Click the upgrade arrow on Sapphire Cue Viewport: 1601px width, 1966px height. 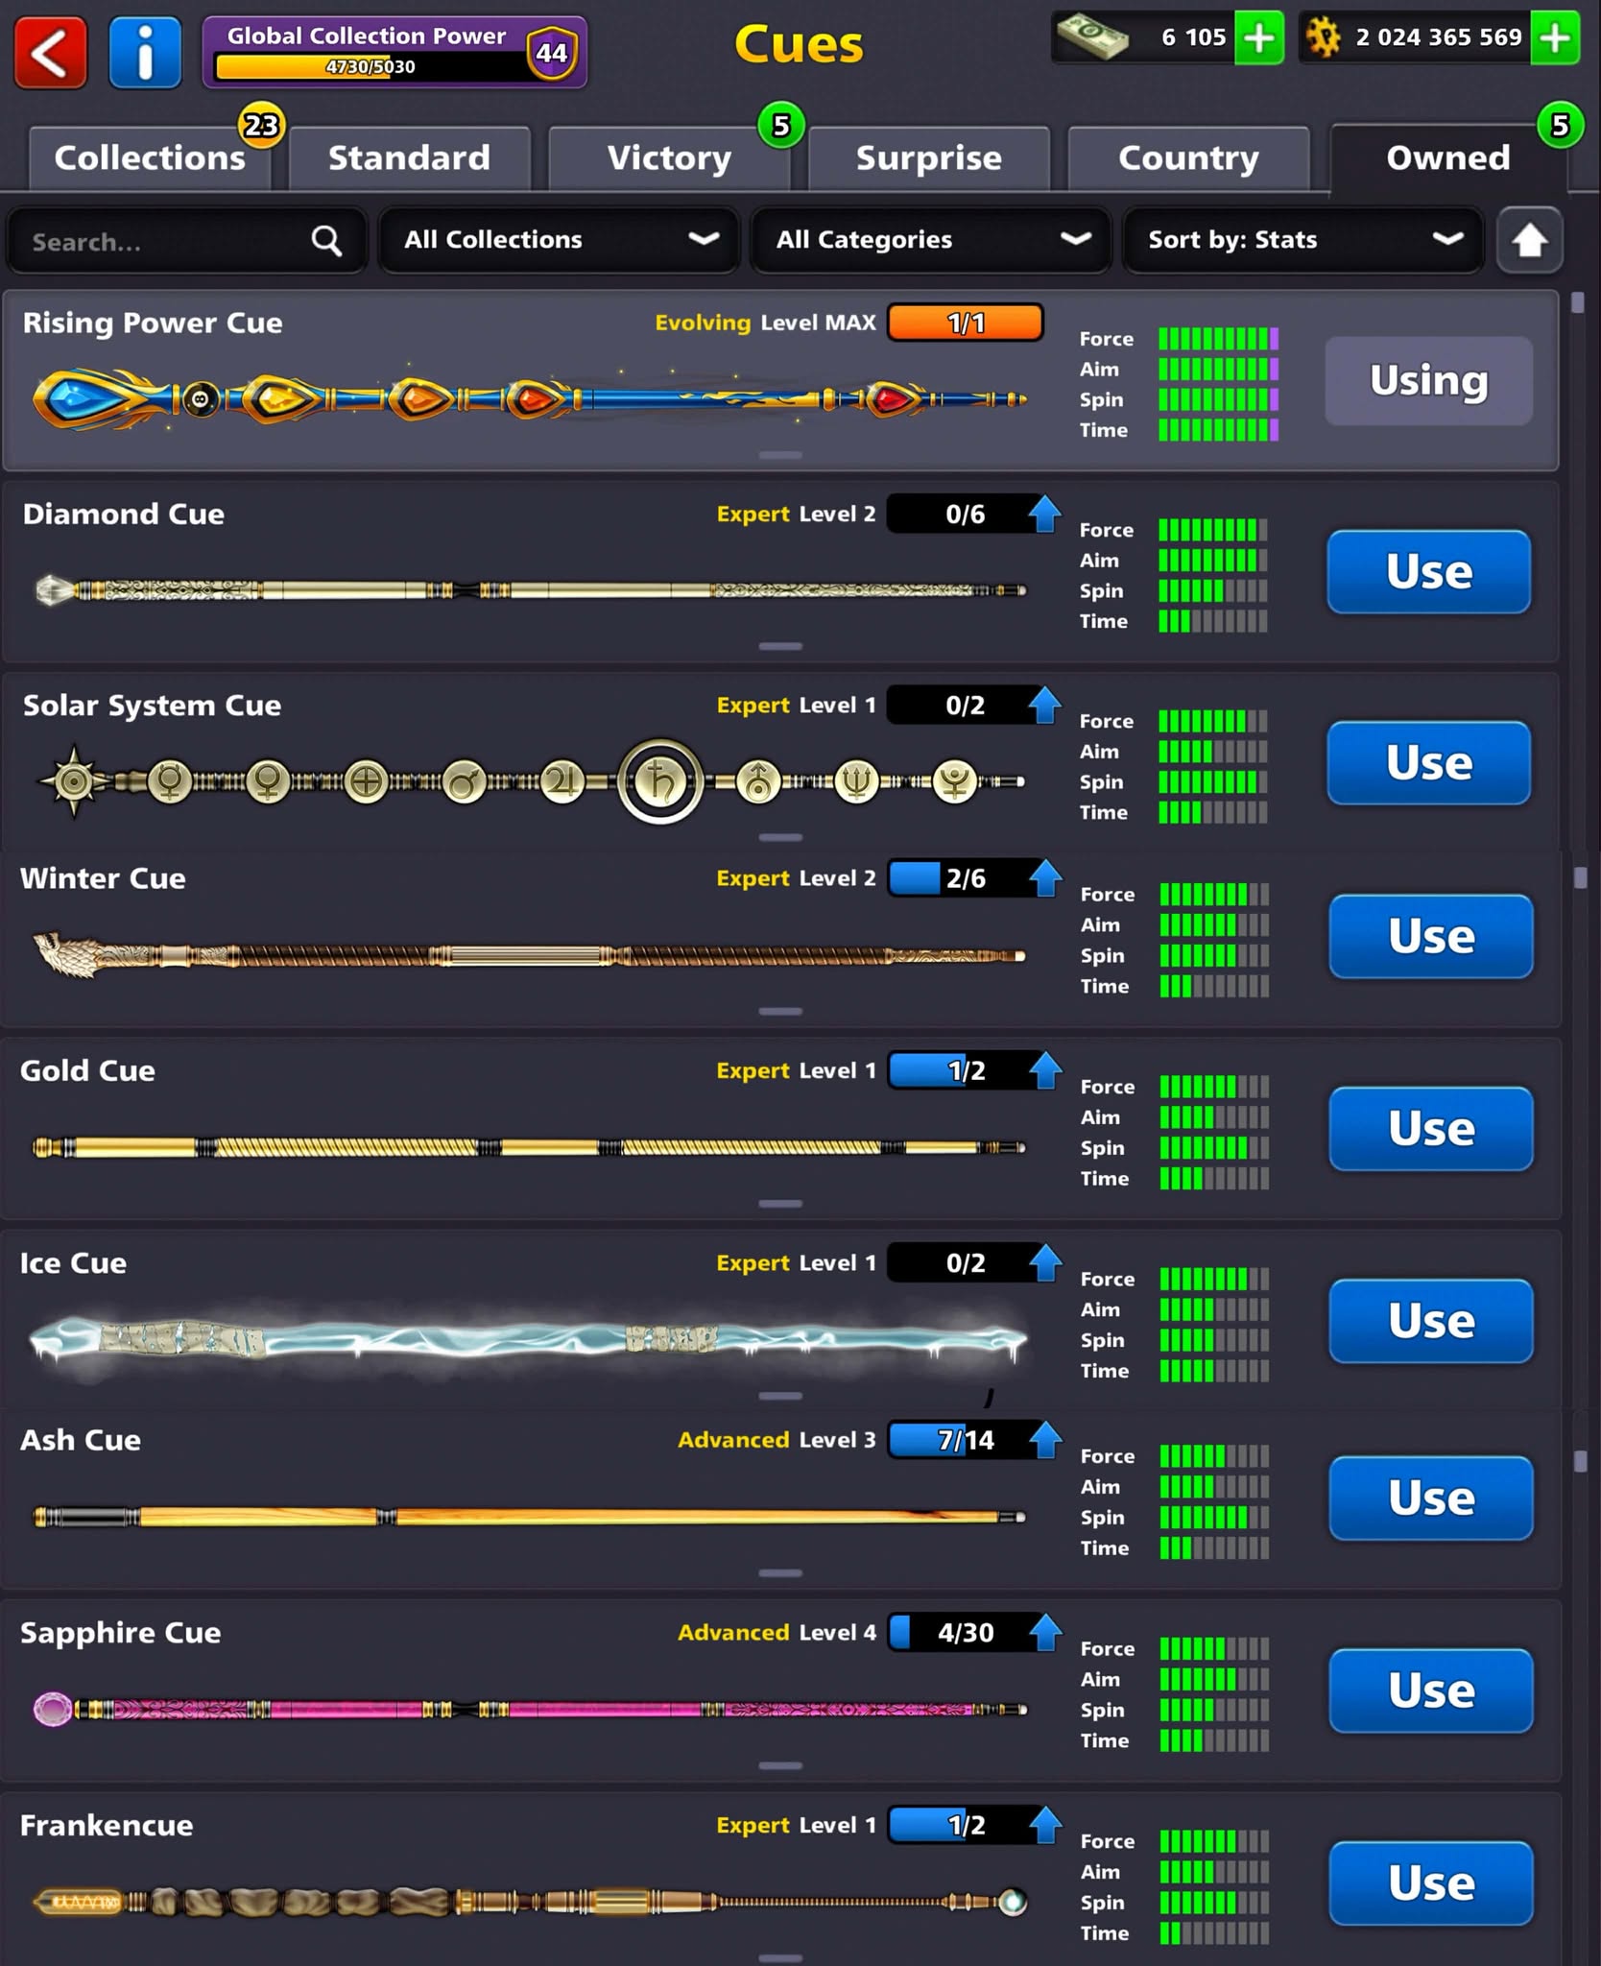(x=1044, y=1632)
